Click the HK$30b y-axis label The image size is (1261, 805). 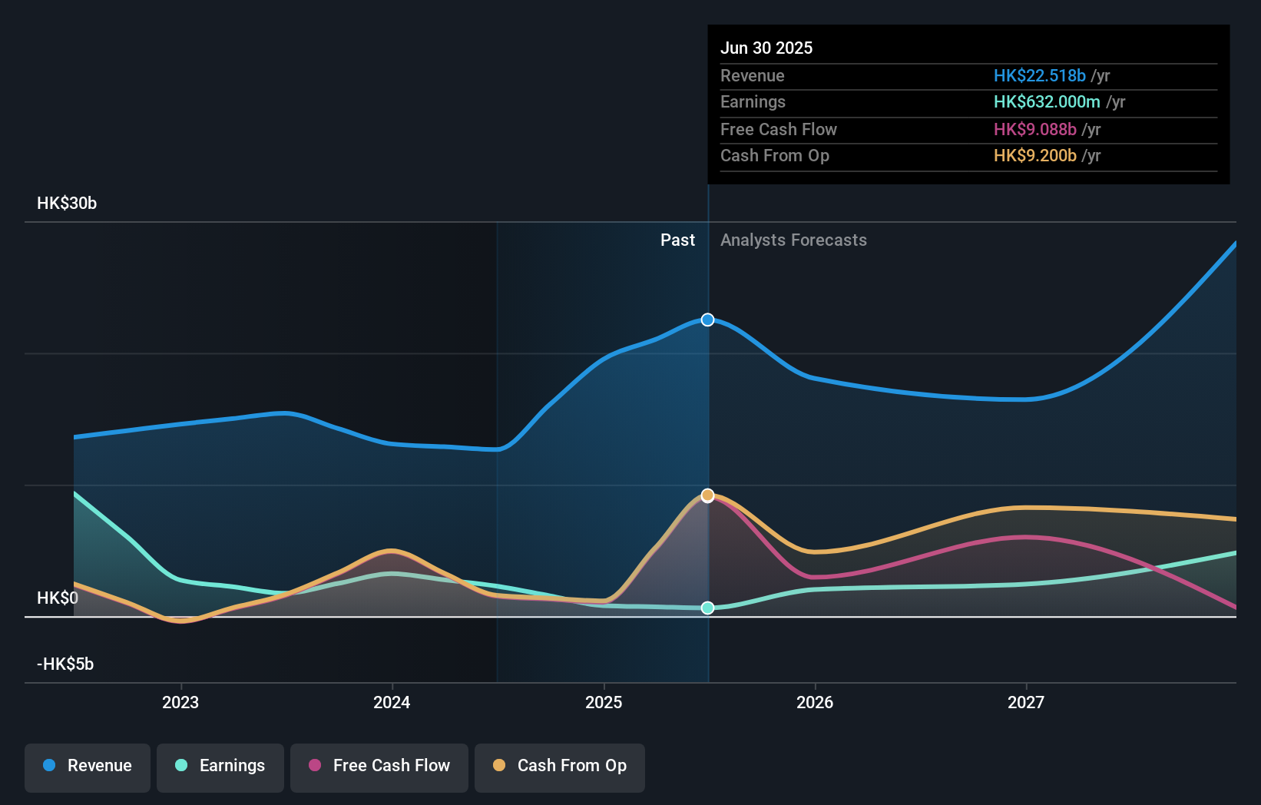67,204
